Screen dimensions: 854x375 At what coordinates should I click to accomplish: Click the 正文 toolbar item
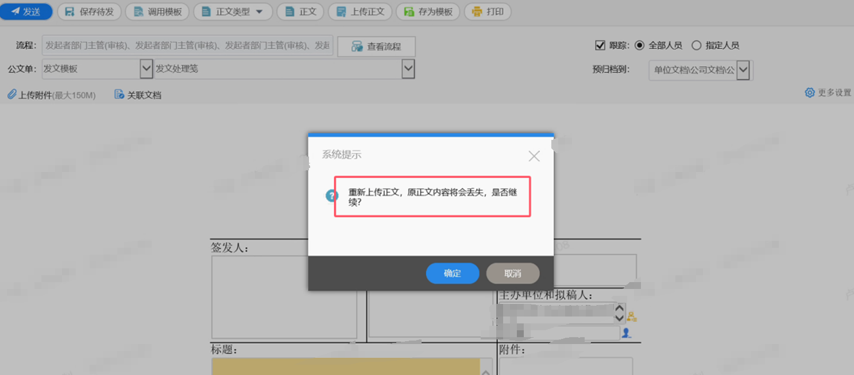[x=300, y=11]
